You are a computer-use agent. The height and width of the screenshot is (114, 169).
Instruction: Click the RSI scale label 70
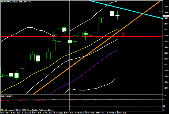coord(164,100)
